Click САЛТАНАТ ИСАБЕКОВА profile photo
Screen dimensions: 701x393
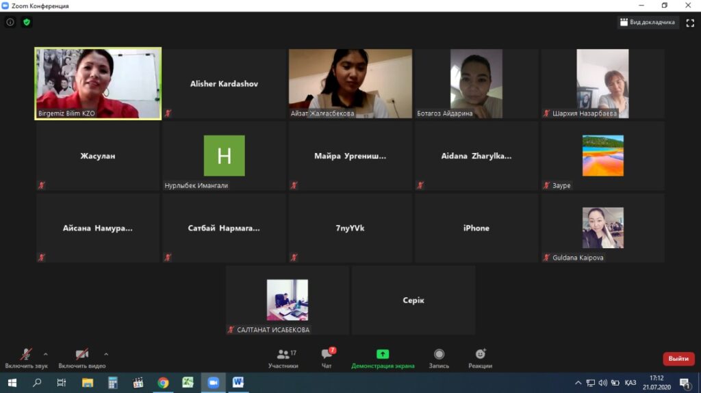tap(287, 300)
